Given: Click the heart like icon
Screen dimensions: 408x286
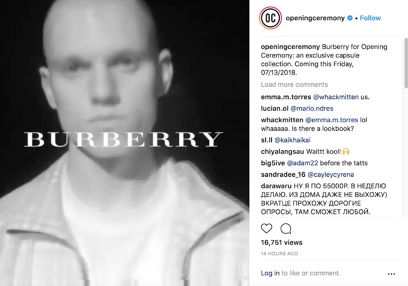Looking at the screenshot, I should [266, 228].
